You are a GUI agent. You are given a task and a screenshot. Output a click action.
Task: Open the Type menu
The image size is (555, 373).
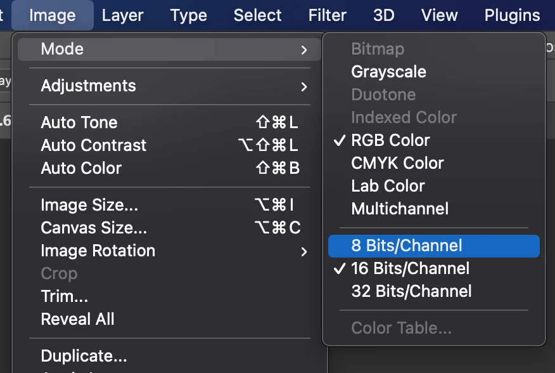(189, 15)
